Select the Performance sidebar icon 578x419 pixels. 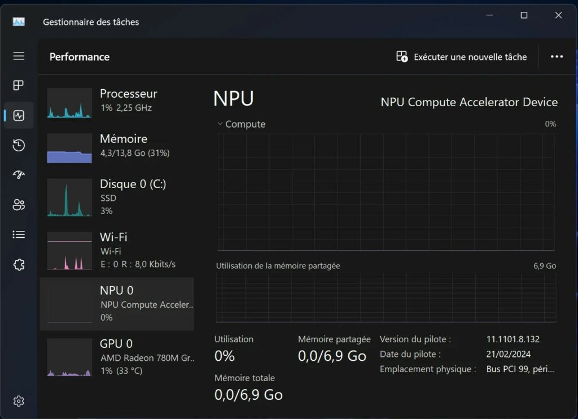tap(19, 115)
